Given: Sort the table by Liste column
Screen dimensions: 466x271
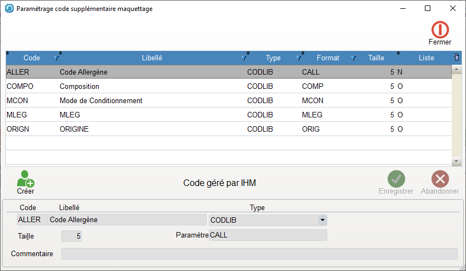Looking at the screenshot, I should click(426, 58).
